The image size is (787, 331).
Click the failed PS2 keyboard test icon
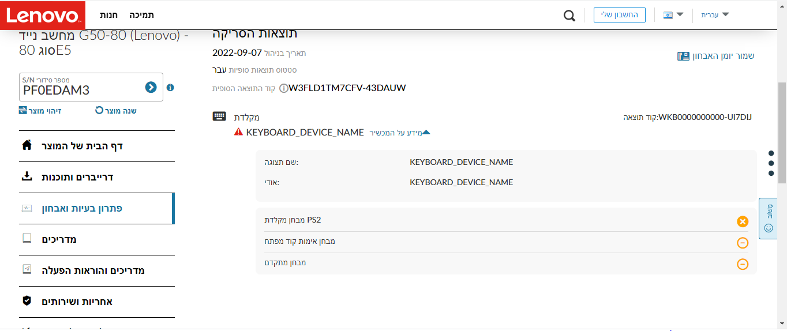(x=743, y=221)
